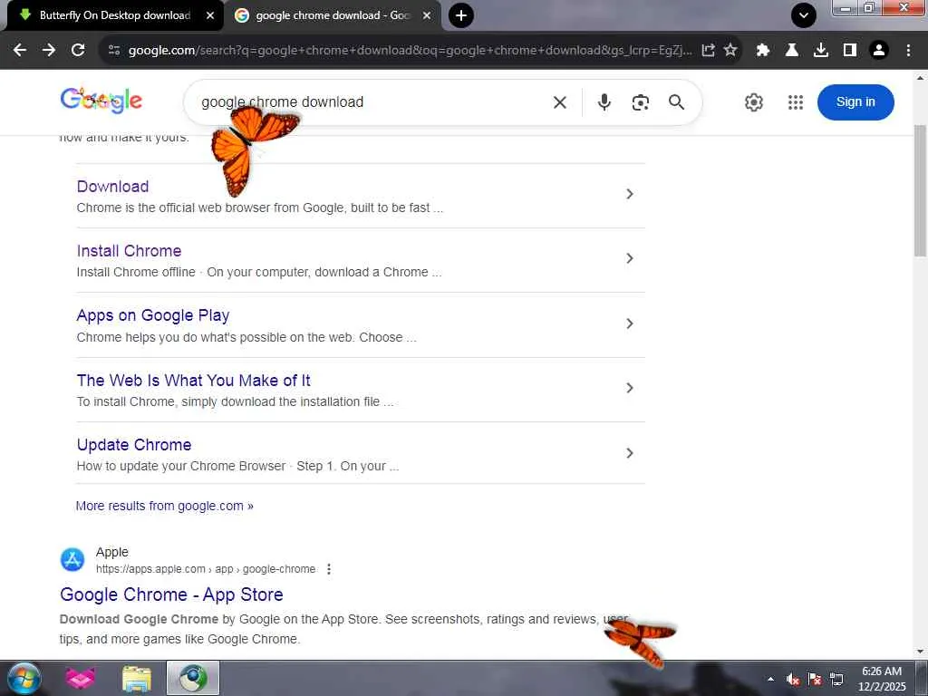This screenshot has width=928, height=696.
Task: Expand chevron on Install Chrome row
Action: pos(630,258)
